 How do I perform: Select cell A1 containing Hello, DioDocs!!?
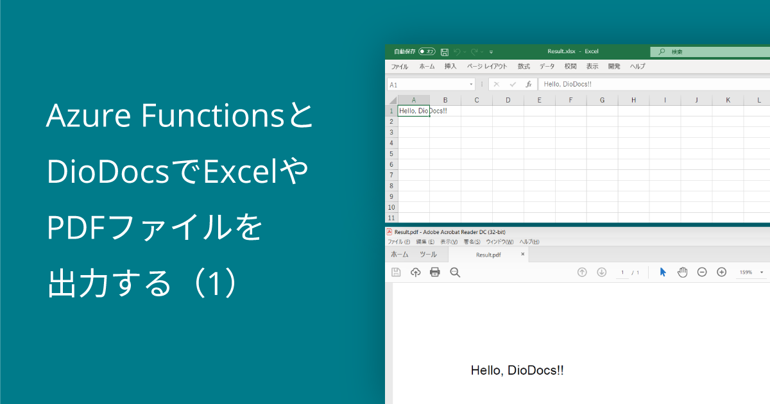coord(414,111)
